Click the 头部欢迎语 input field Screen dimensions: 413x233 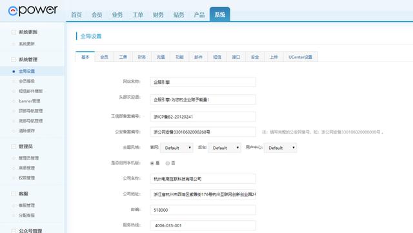(203, 99)
